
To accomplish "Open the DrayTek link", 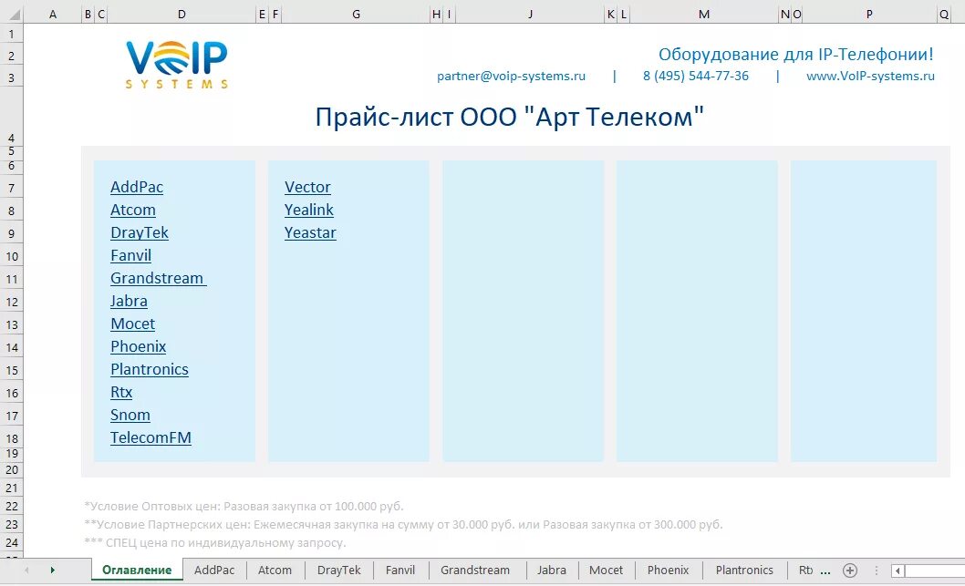I will tap(139, 232).
